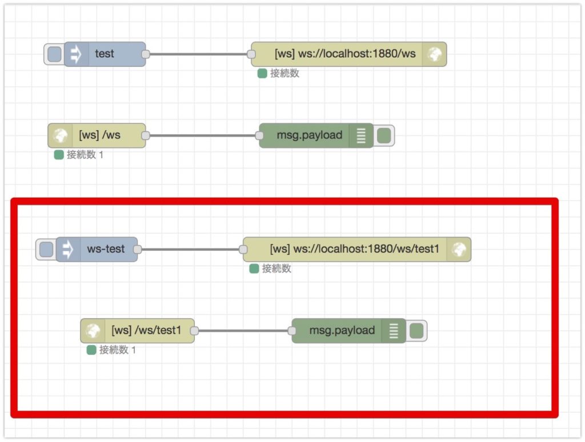Click the globe icon on the ws://localhost:1880/ws node
The image size is (585, 442).
tap(435, 54)
